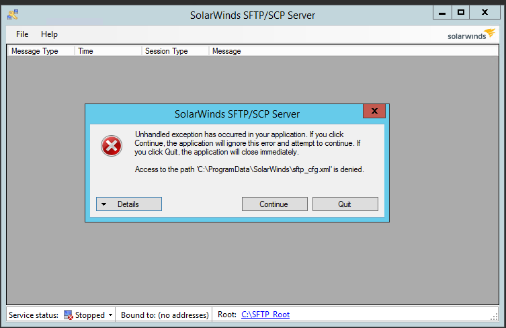Close the error dialog with its red X
The width and height of the screenshot is (506, 328).
pos(374,111)
